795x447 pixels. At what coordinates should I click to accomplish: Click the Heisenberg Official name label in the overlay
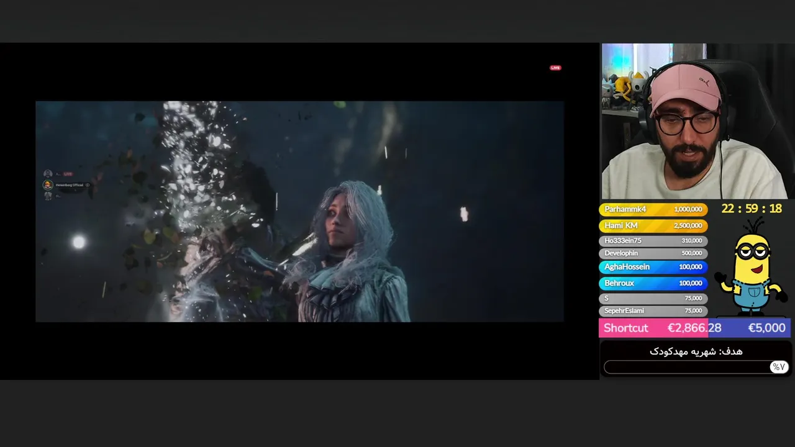pyautogui.click(x=70, y=185)
